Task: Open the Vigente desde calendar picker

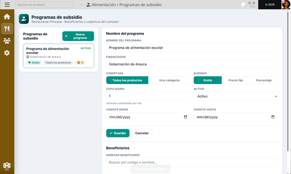Action: coord(186,117)
